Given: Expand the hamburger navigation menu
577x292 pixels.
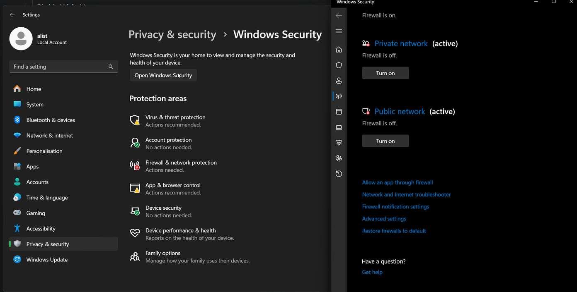Looking at the screenshot, I should point(339,31).
